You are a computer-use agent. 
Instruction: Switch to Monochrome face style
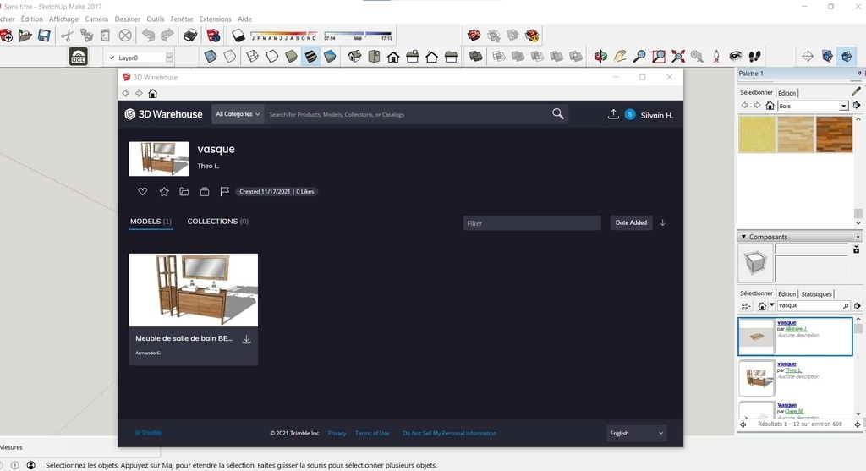[330, 57]
